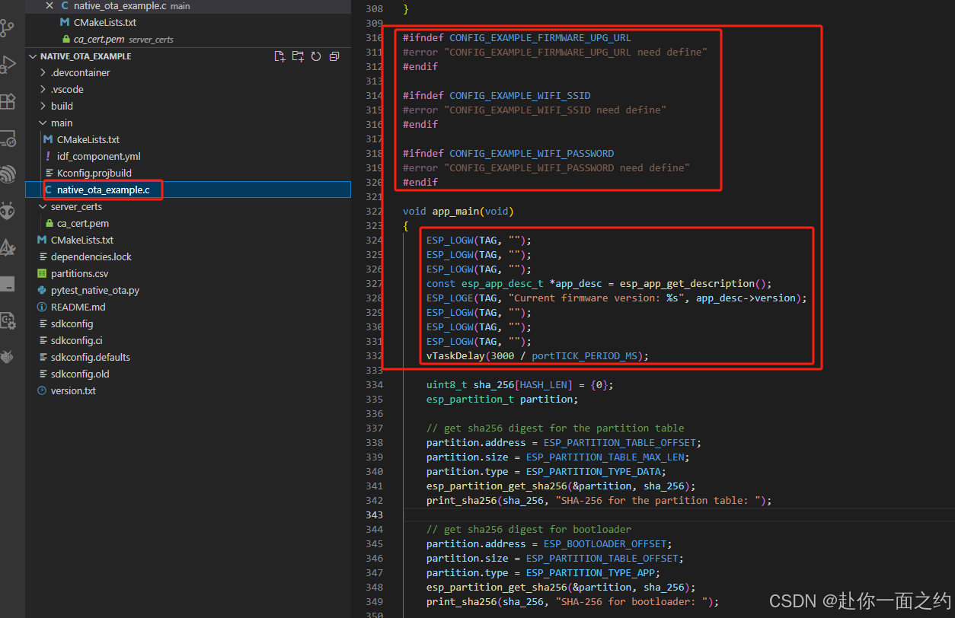Open the ESP-IDF Espressif sidebar view
This screenshot has height=618, width=955.
(8, 174)
